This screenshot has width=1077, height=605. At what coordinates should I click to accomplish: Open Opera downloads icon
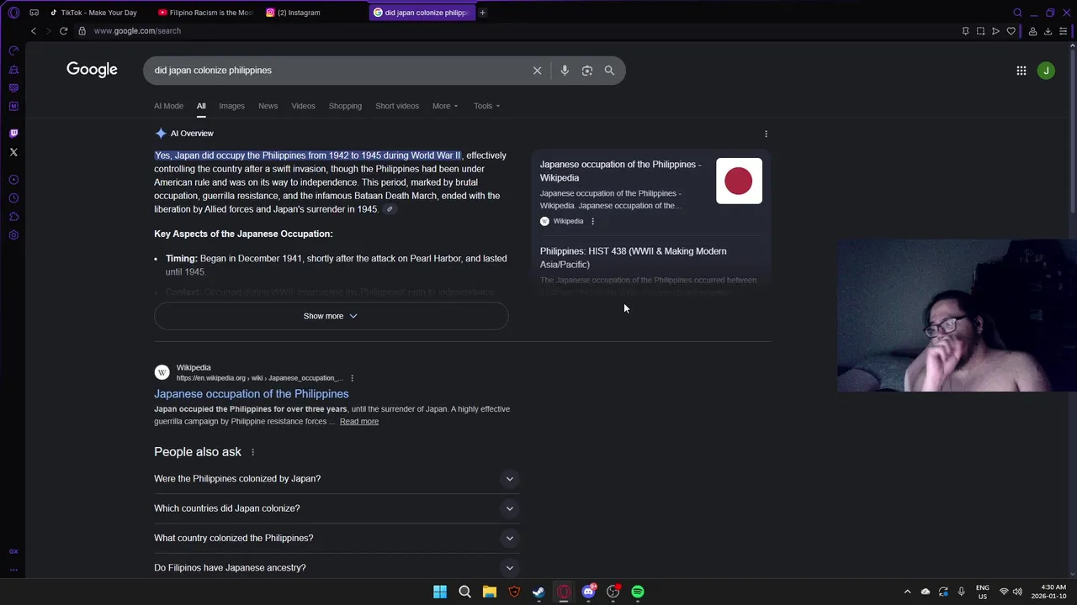point(1048,31)
